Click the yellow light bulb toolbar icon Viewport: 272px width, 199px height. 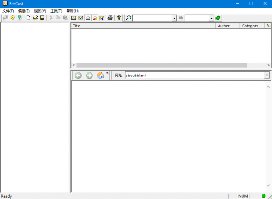(13, 18)
